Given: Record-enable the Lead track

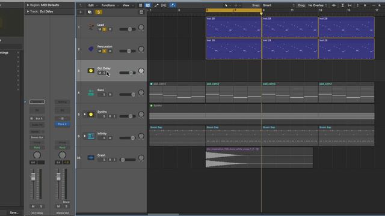Looking at the screenshot, I should (x=110, y=29).
